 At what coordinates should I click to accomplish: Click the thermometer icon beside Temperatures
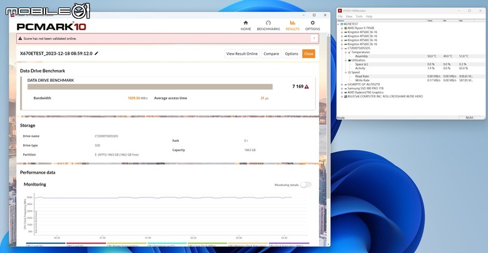tap(349, 52)
